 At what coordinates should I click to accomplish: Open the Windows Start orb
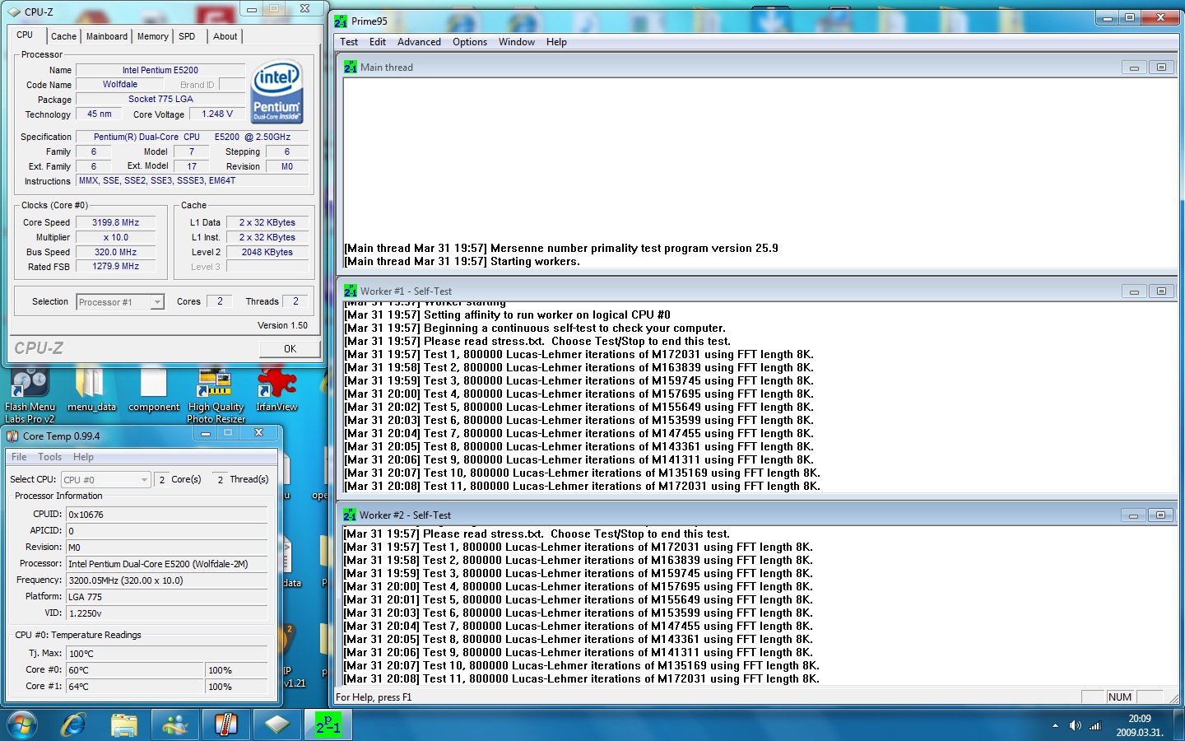click(x=22, y=725)
